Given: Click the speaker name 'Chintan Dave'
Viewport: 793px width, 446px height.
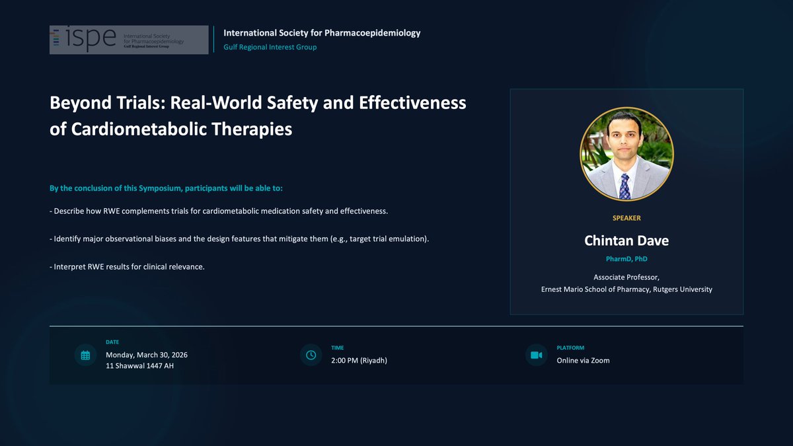Looking at the screenshot, I should [x=626, y=241].
